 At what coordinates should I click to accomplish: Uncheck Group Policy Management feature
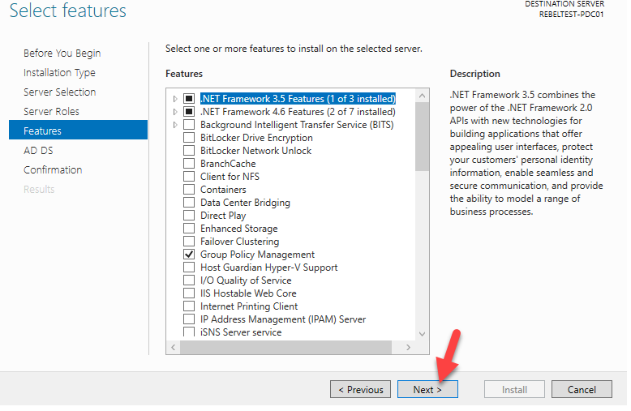pyautogui.click(x=189, y=255)
